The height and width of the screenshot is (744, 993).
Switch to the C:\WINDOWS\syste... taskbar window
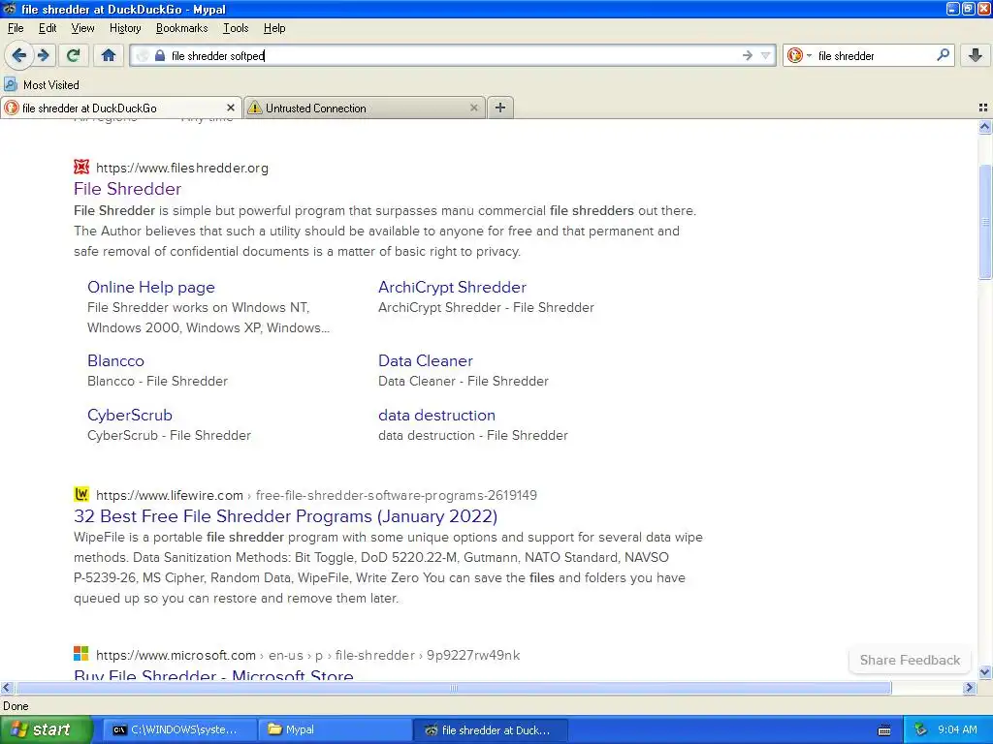179,729
